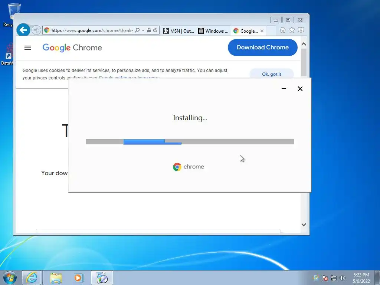
Task: Minimize the Chrome installer dialog
Action: coord(284,89)
